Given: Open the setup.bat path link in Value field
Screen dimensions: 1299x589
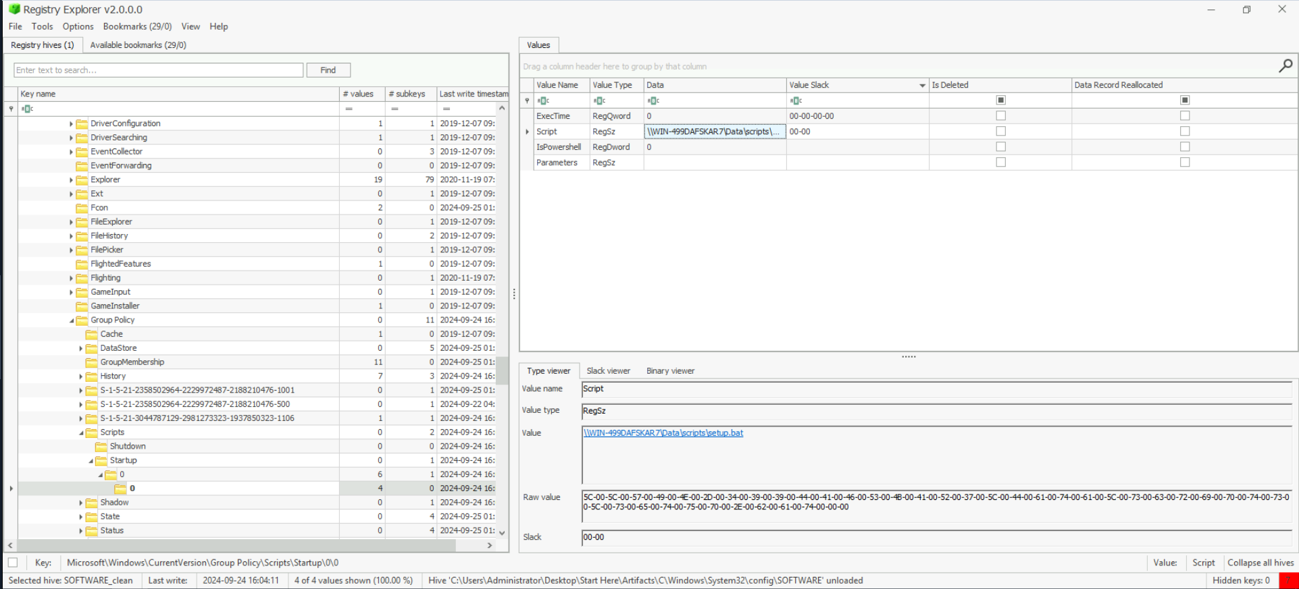Looking at the screenshot, I should click(x=663, y=433).
